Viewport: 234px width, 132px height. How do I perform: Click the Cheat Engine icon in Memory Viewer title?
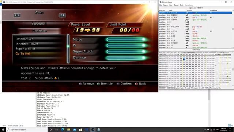(x=161, y=2)
